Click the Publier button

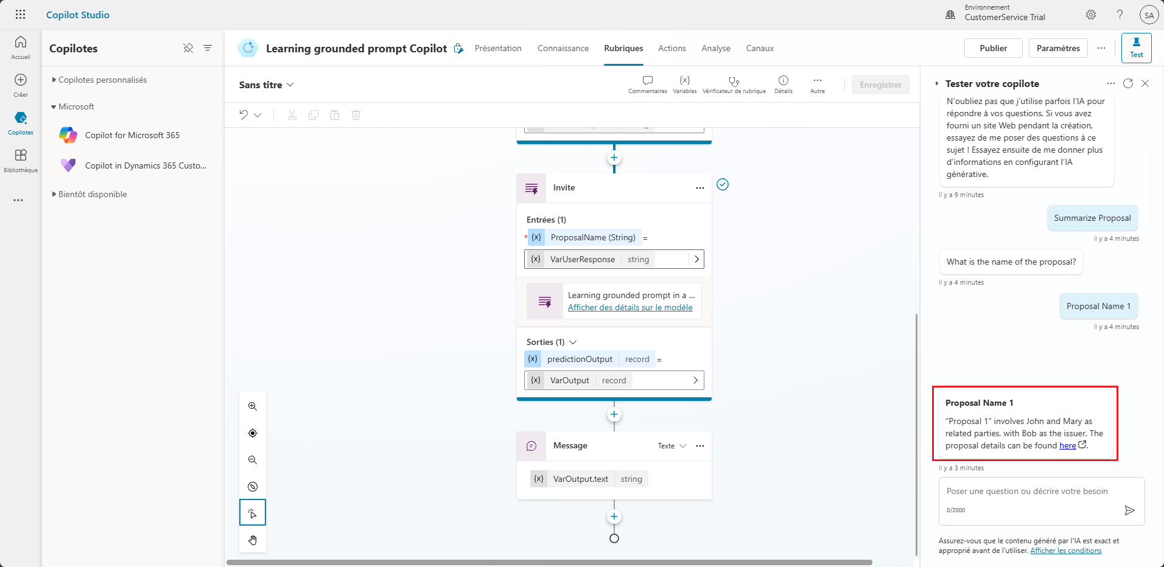point(992,48)
